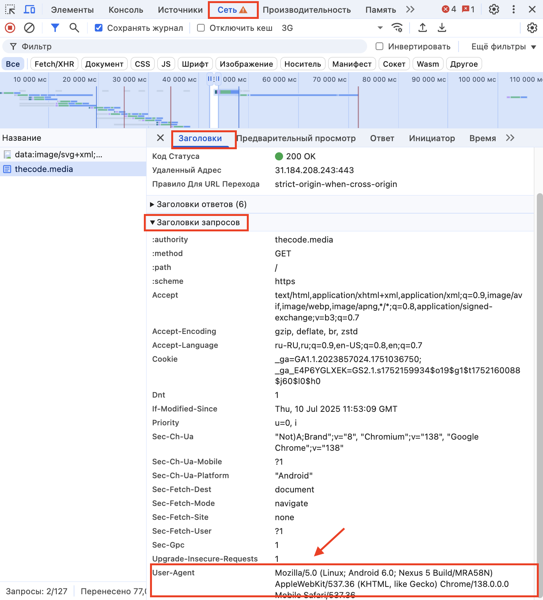
Task: Open the 3G throttling dropdown
Action: (x=332, y=27)
